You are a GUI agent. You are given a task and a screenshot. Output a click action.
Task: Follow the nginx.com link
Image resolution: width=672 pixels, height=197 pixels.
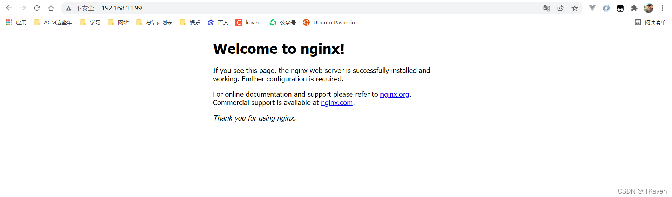click(337, 103)
